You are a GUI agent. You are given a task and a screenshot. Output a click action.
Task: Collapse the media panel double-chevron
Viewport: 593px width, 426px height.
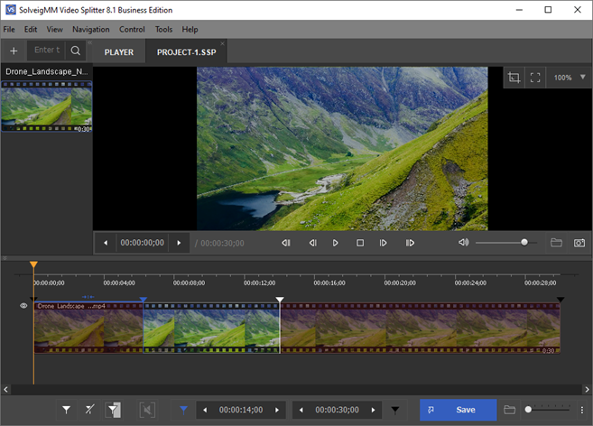point(90,42)
